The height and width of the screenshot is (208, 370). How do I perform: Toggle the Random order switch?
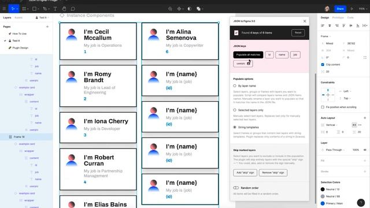point(236,188)
